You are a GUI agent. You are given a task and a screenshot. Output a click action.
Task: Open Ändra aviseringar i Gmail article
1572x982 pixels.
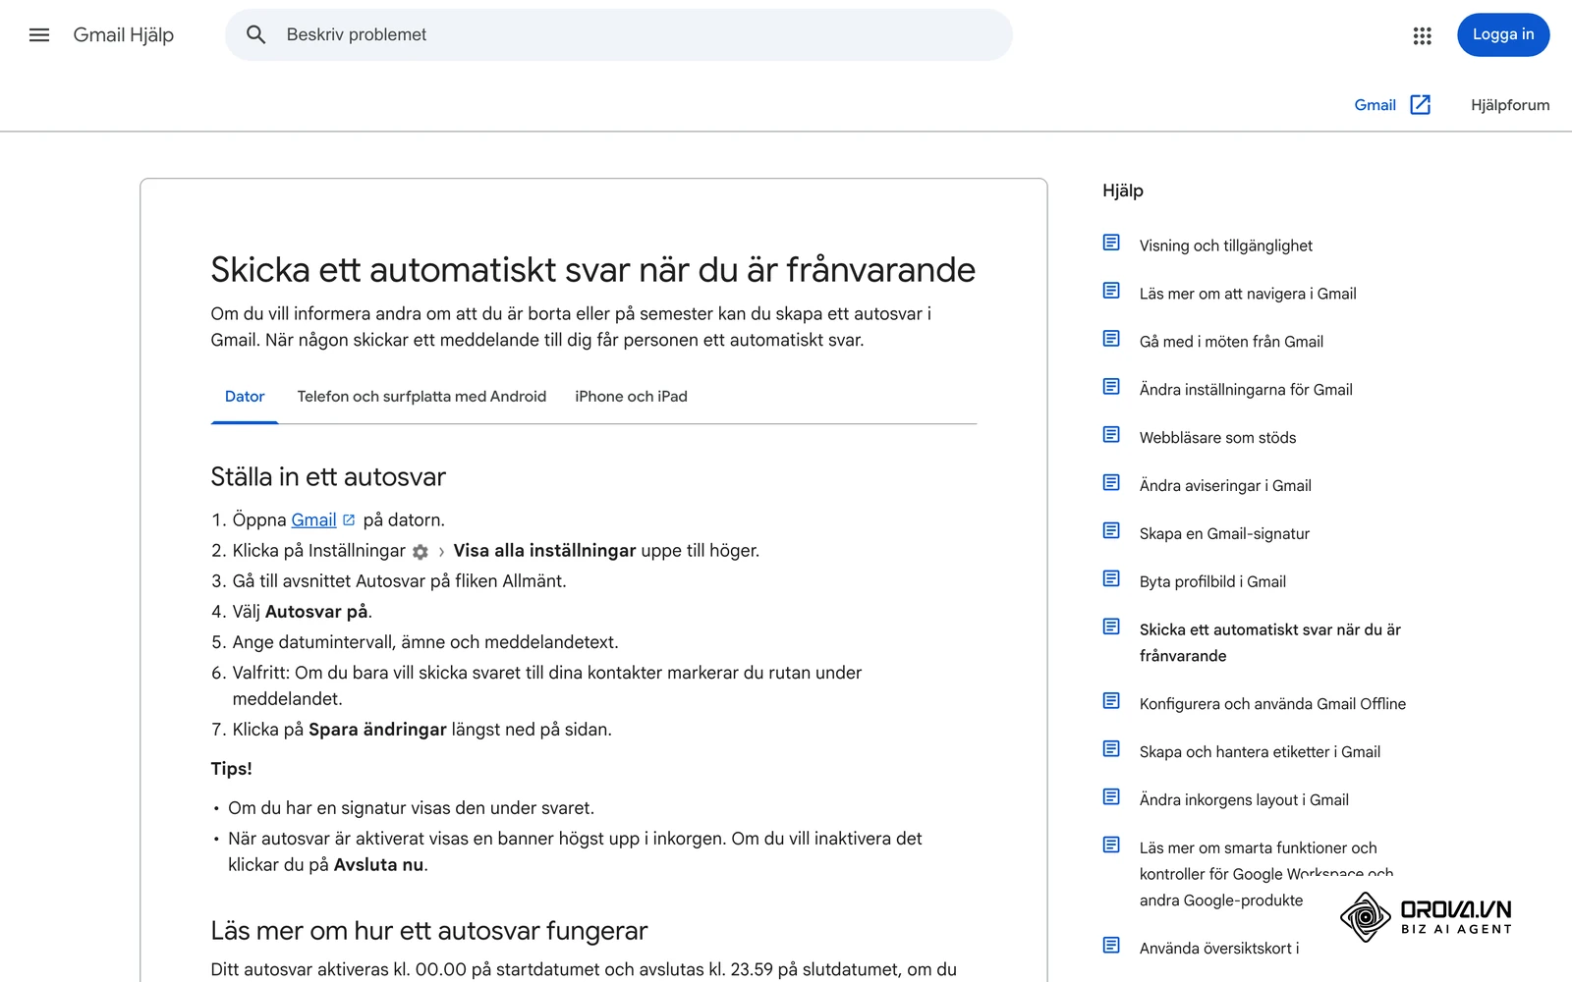pyautogui.click(x=1225, y=486)
